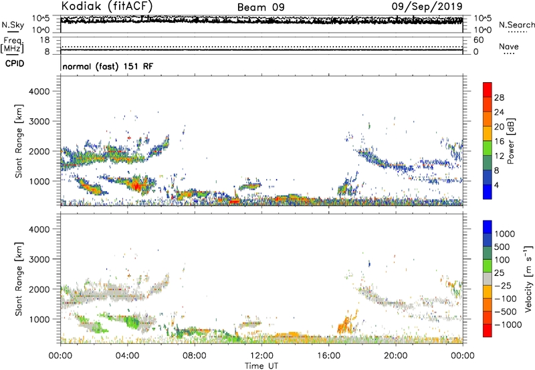Click the "Nave" legend label

509,46
